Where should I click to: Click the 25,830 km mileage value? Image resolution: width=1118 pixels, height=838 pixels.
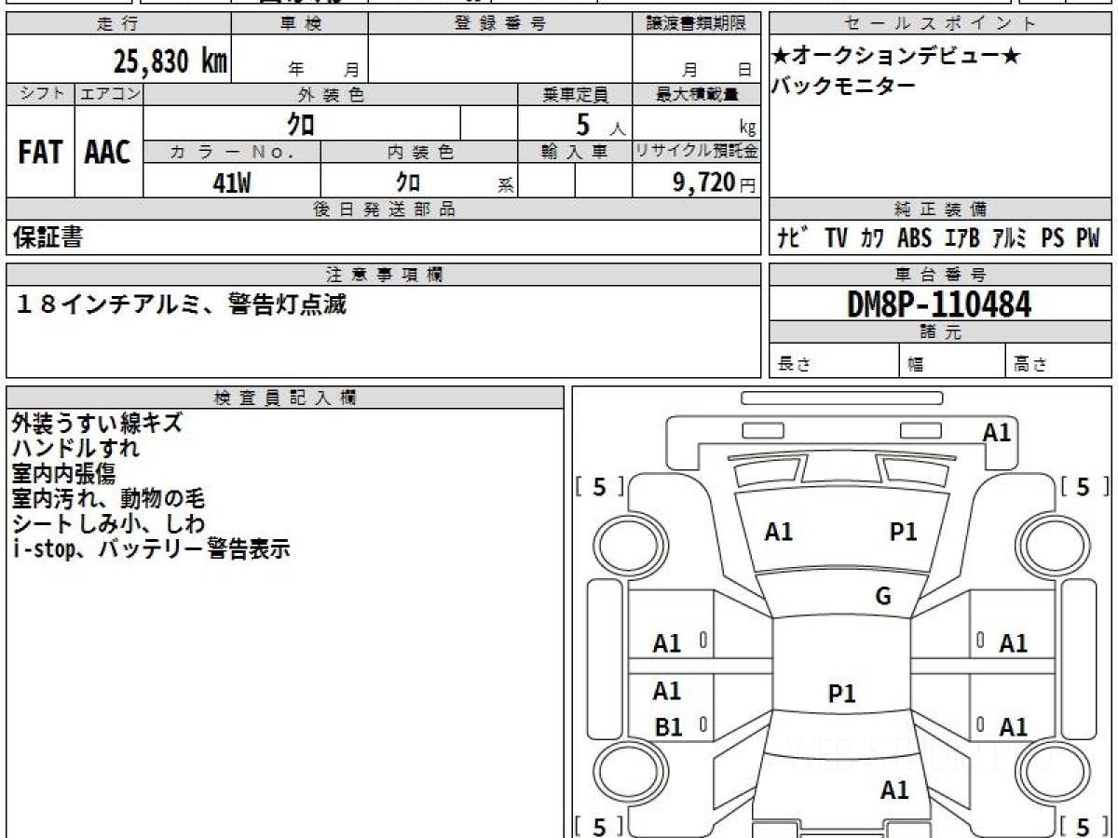170,61
